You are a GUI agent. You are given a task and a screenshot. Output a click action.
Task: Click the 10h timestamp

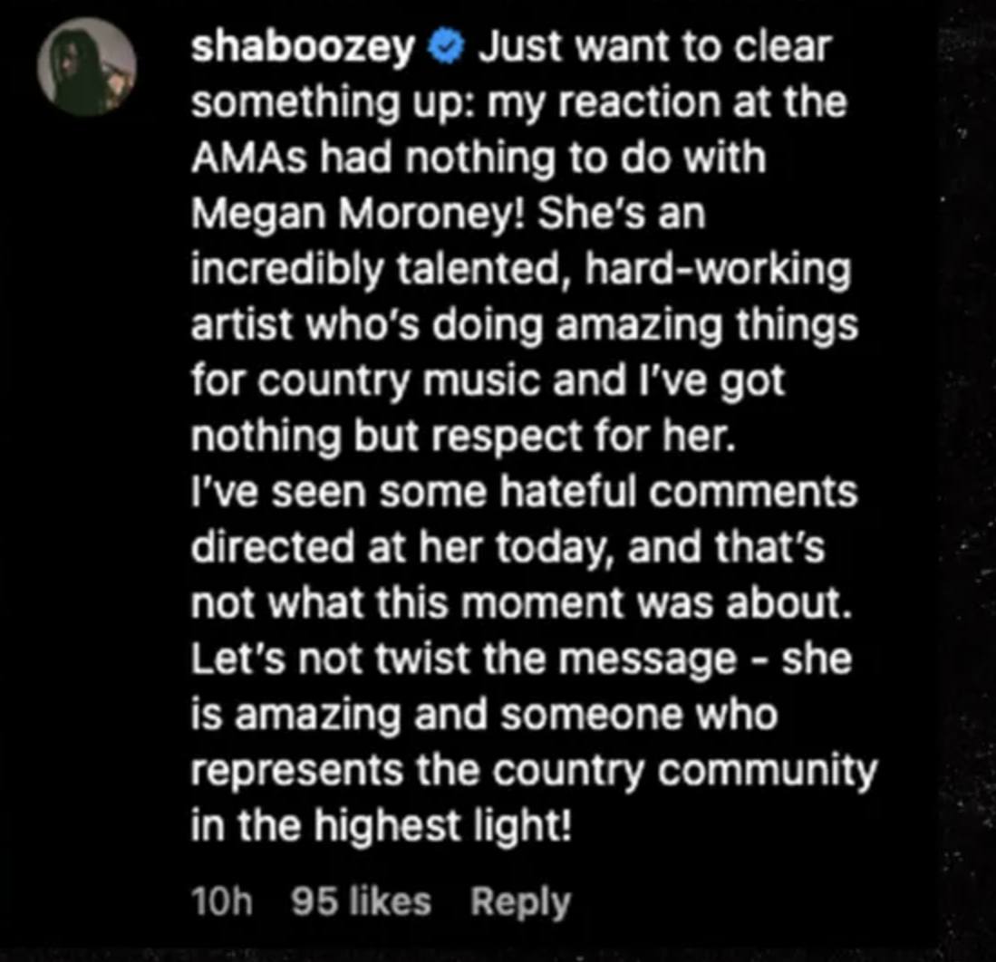pos(222,901)
